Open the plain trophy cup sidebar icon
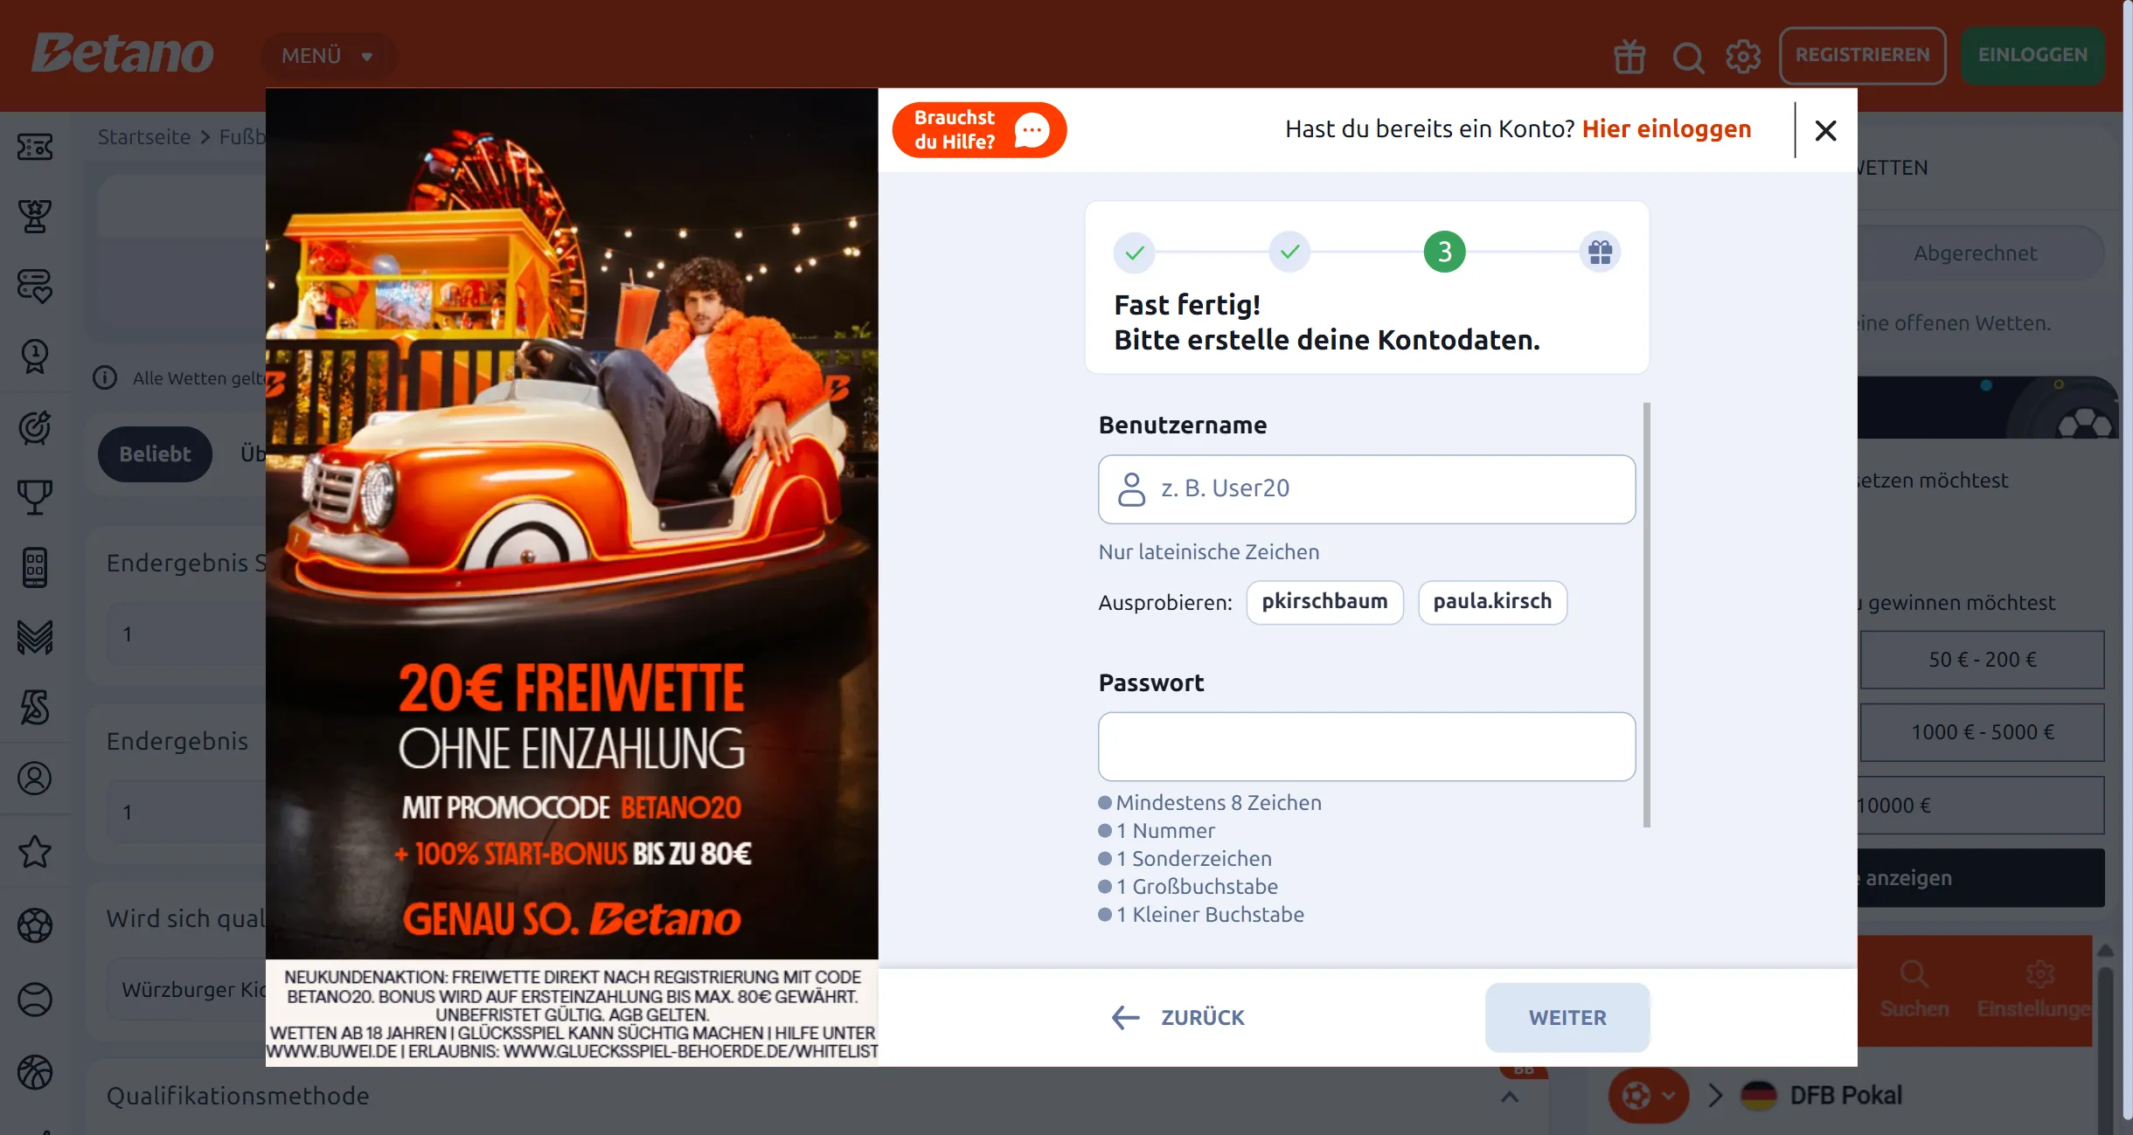Screen dimensions: 2133x1135 pos(35,497)
